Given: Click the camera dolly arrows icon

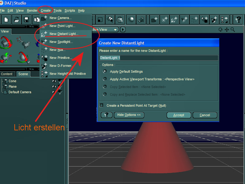Looking at the screenshot, I should coord(6,58).
